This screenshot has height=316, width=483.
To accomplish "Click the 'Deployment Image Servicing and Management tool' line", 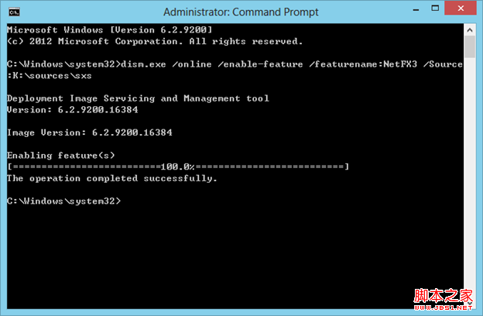I will tap(138, 98).
